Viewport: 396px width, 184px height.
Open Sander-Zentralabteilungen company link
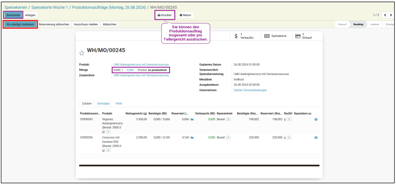coord(250,90)
